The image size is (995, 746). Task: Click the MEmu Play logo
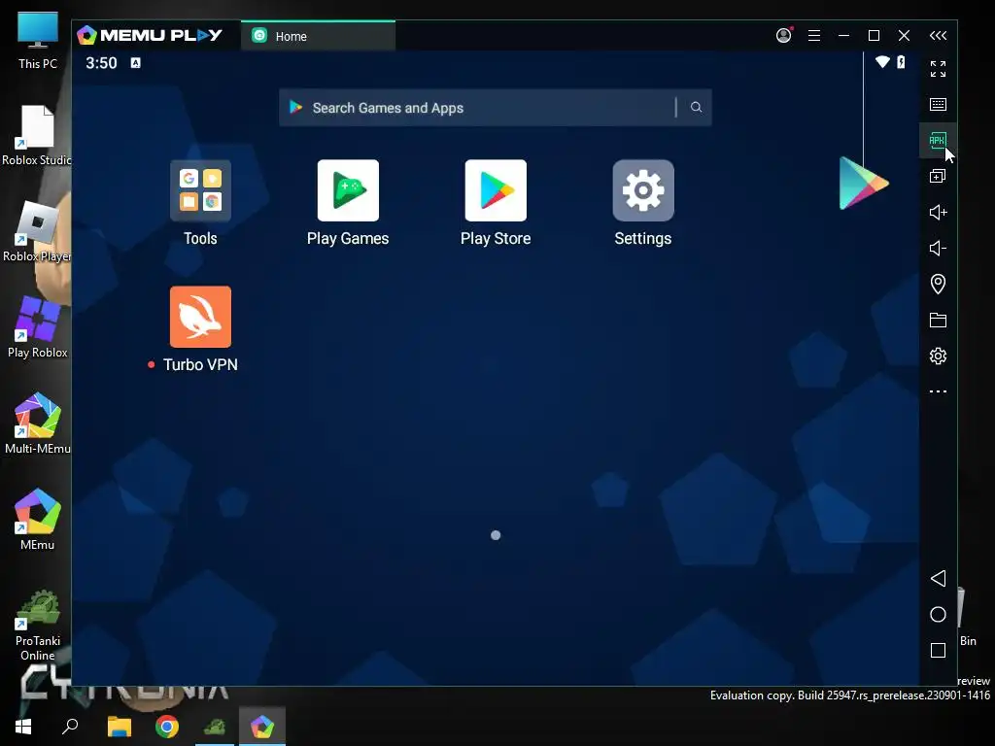[150, 35]
